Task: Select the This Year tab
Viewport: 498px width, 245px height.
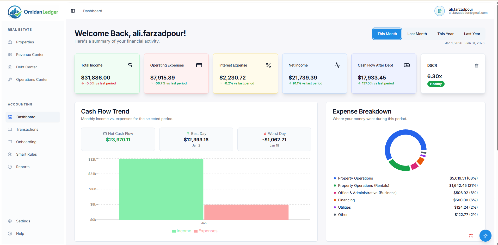Action: tap(445, 34)
